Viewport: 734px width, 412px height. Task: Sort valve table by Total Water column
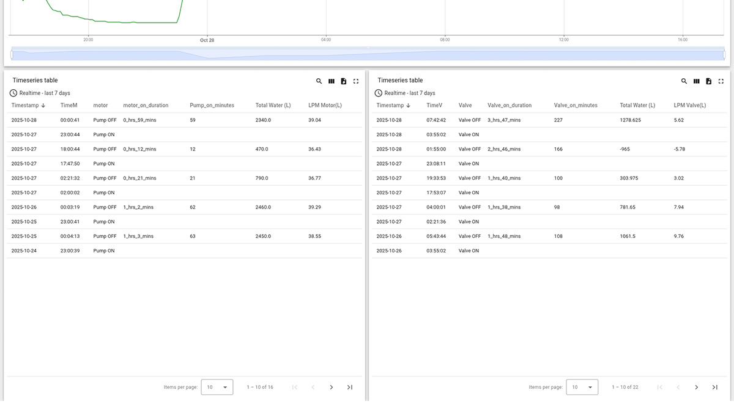coord(637,105)
